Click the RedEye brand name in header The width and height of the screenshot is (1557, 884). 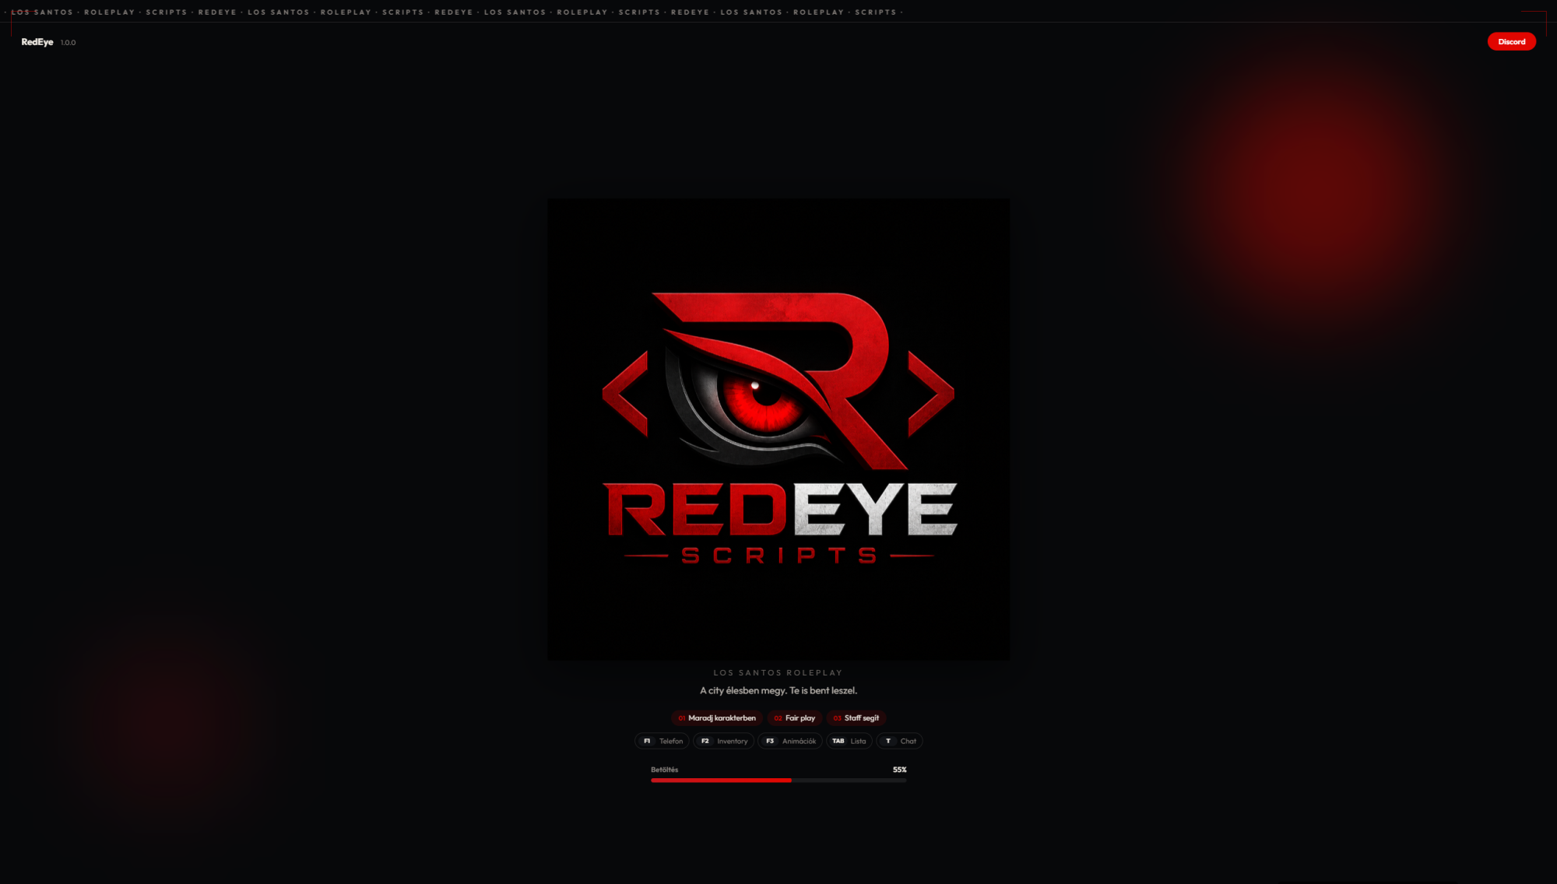click(37, 42)
